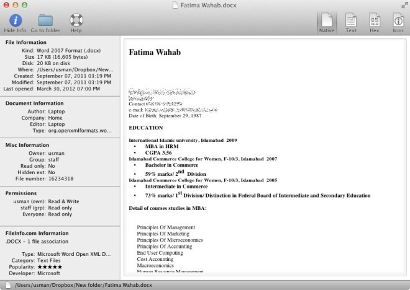Click the Where path '/Users/usman/Dropbox/New...'
The height and width of the screenshot is (290, 410).
tap(75, 69)
